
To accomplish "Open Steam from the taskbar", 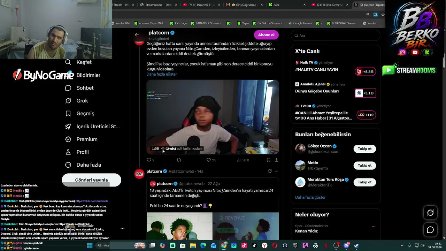I will pos(356,245).
